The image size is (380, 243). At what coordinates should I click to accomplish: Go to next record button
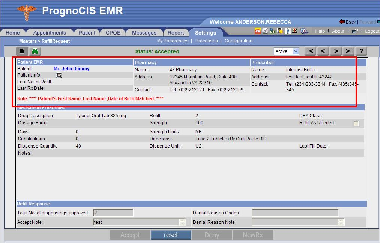pos(336,51)
